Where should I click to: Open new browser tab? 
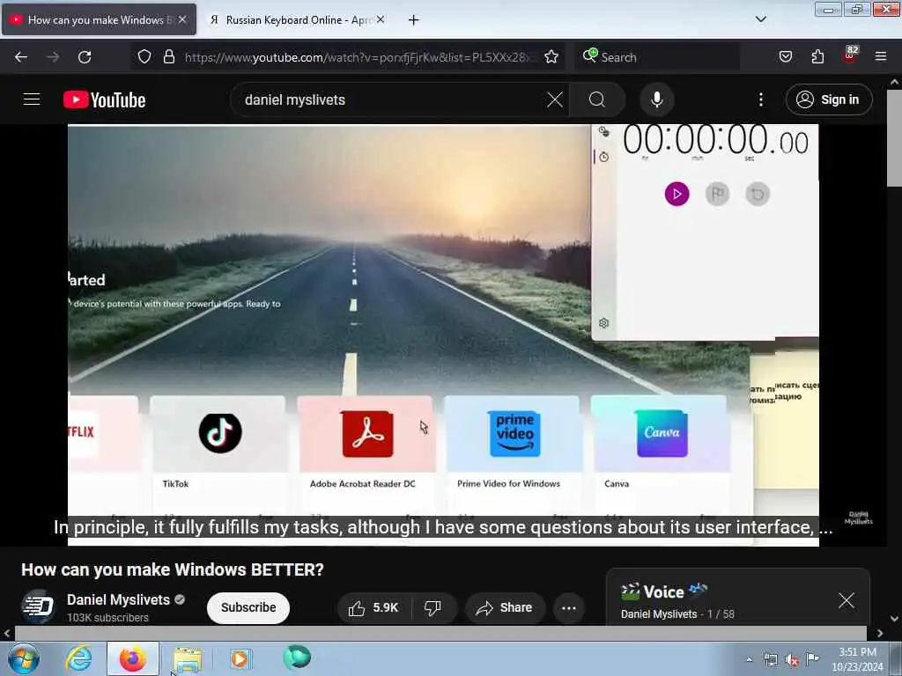[x=413, y=20]
